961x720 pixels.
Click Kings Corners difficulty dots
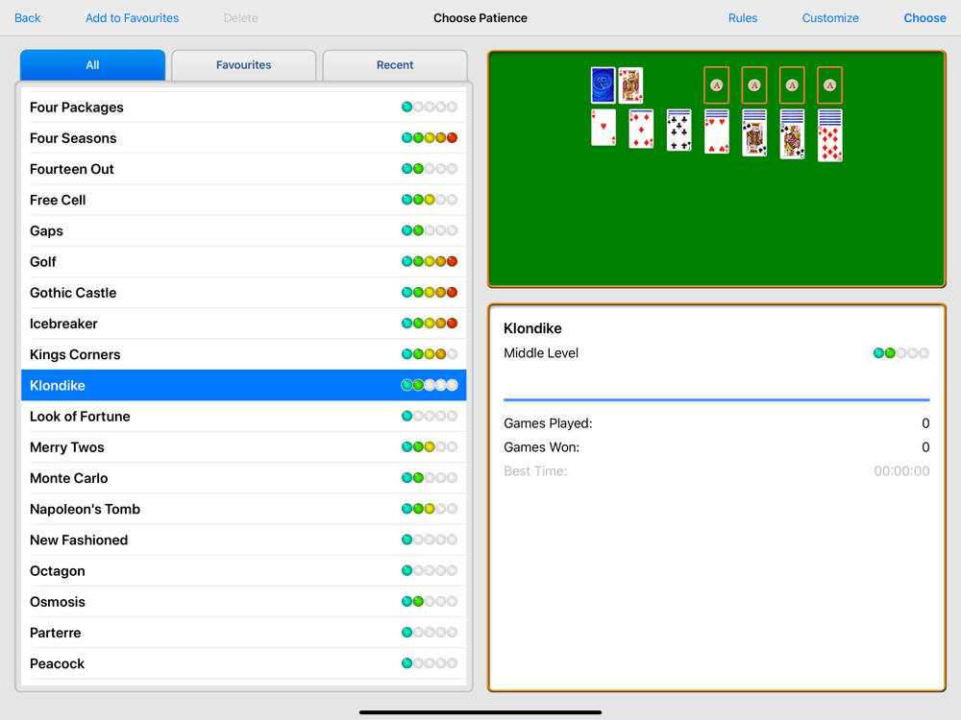pos(430,354)
